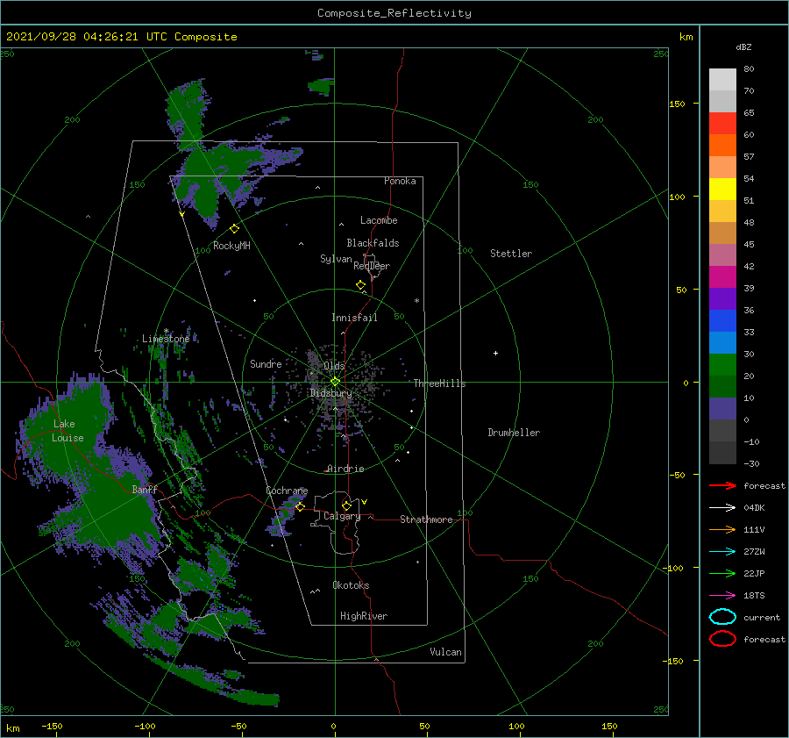Click the Didsbury town label
Viewport: 789px width, 738px height.
point(331,393)
